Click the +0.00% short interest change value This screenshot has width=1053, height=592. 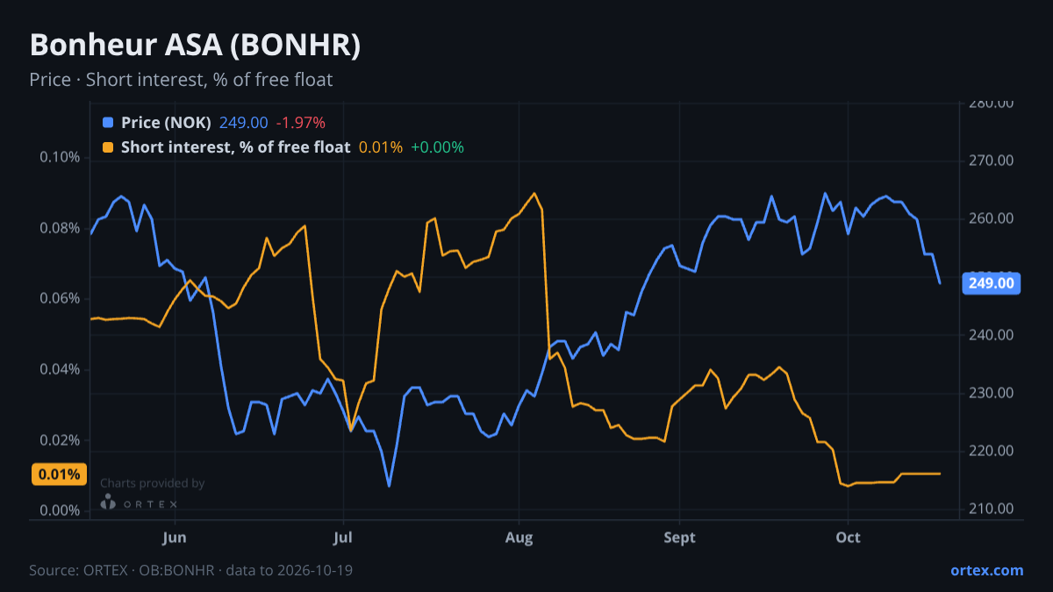tap(437, 147)
